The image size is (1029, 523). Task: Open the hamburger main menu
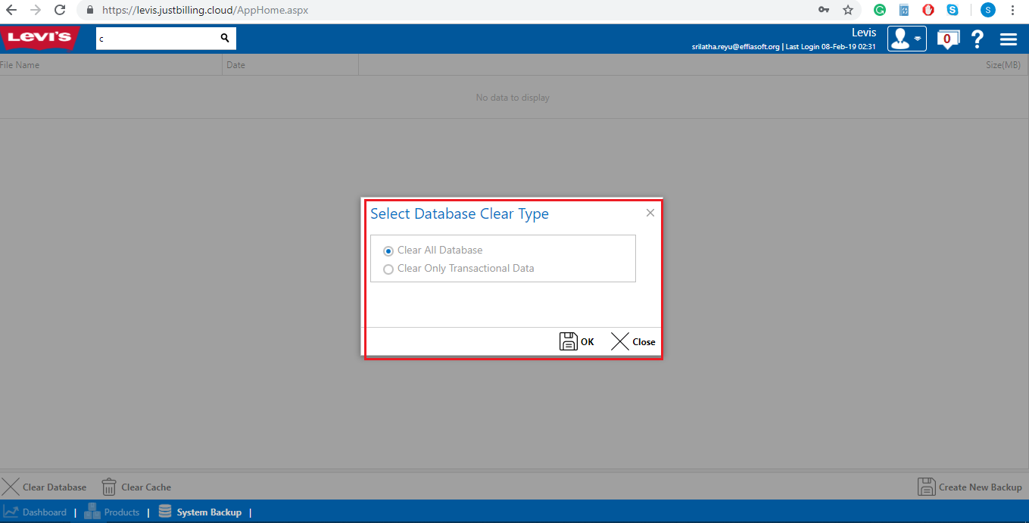point(1008,39)
